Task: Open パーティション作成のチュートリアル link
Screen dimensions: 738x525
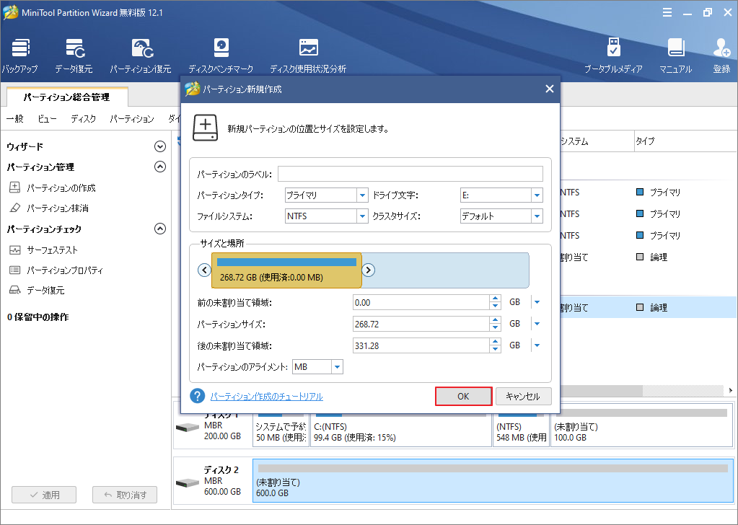Action: pos(266,397)
